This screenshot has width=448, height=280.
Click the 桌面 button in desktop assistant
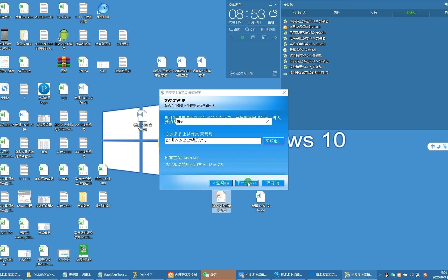[x=235, y=30]
